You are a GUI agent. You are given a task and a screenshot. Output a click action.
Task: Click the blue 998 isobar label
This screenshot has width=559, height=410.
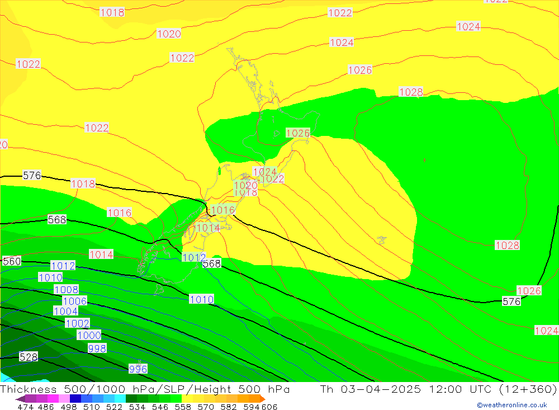(97, 348)
